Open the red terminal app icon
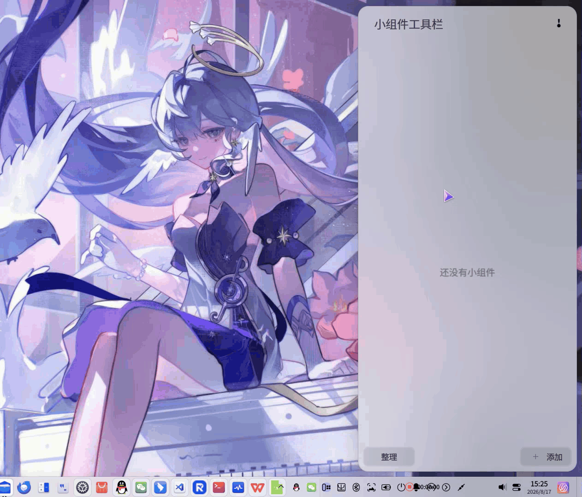 (219, 487)
